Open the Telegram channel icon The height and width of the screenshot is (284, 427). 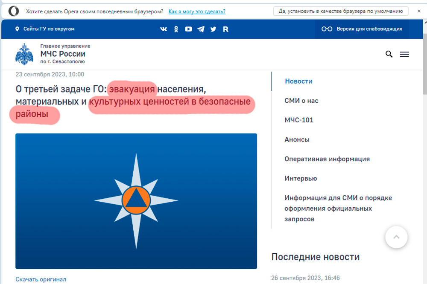[x=201, y=29]
